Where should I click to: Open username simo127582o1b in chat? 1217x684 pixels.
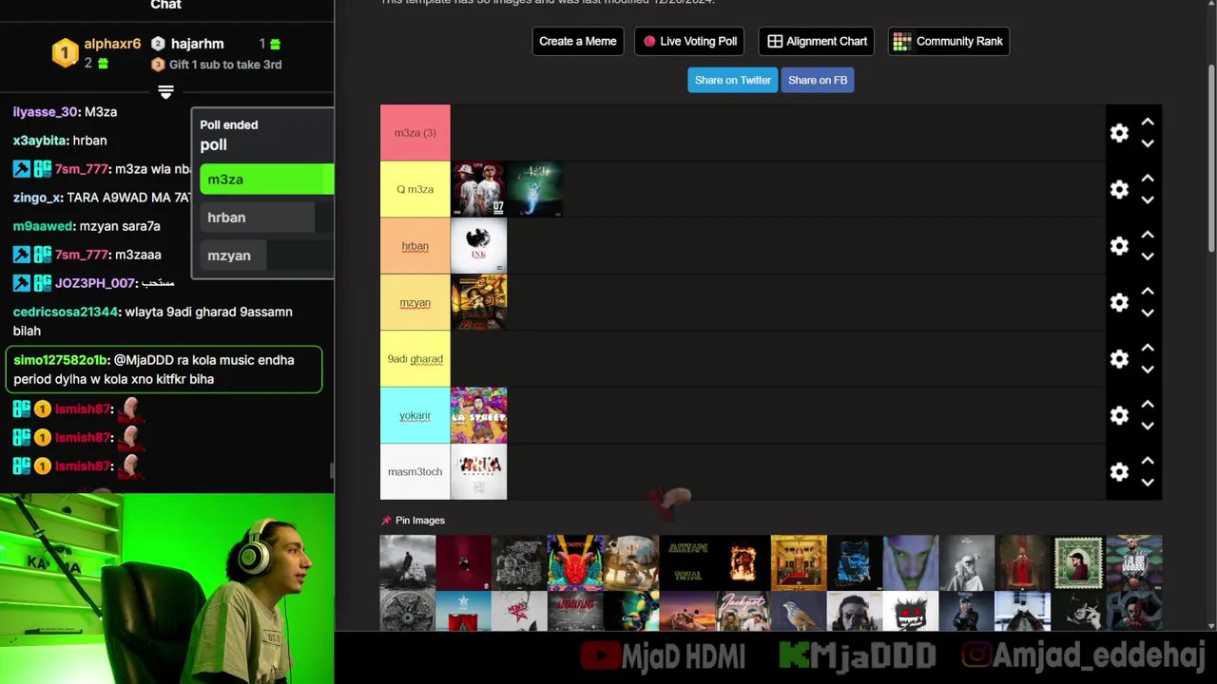[x=61, y=360]
